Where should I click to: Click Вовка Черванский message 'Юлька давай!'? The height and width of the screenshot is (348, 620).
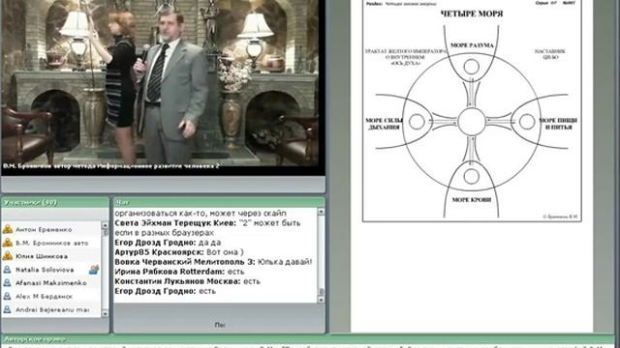pyautogui.click(x=213, y=262)
